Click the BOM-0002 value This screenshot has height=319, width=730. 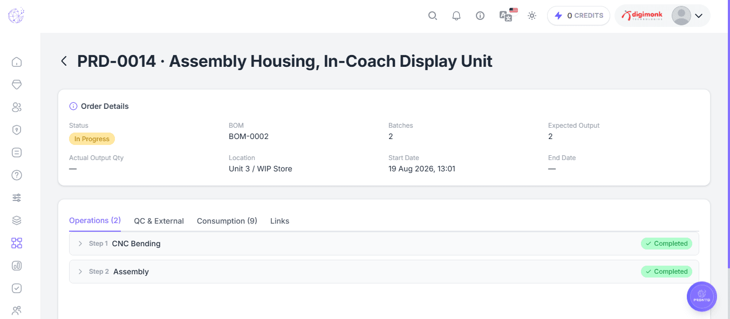[249, 136]
